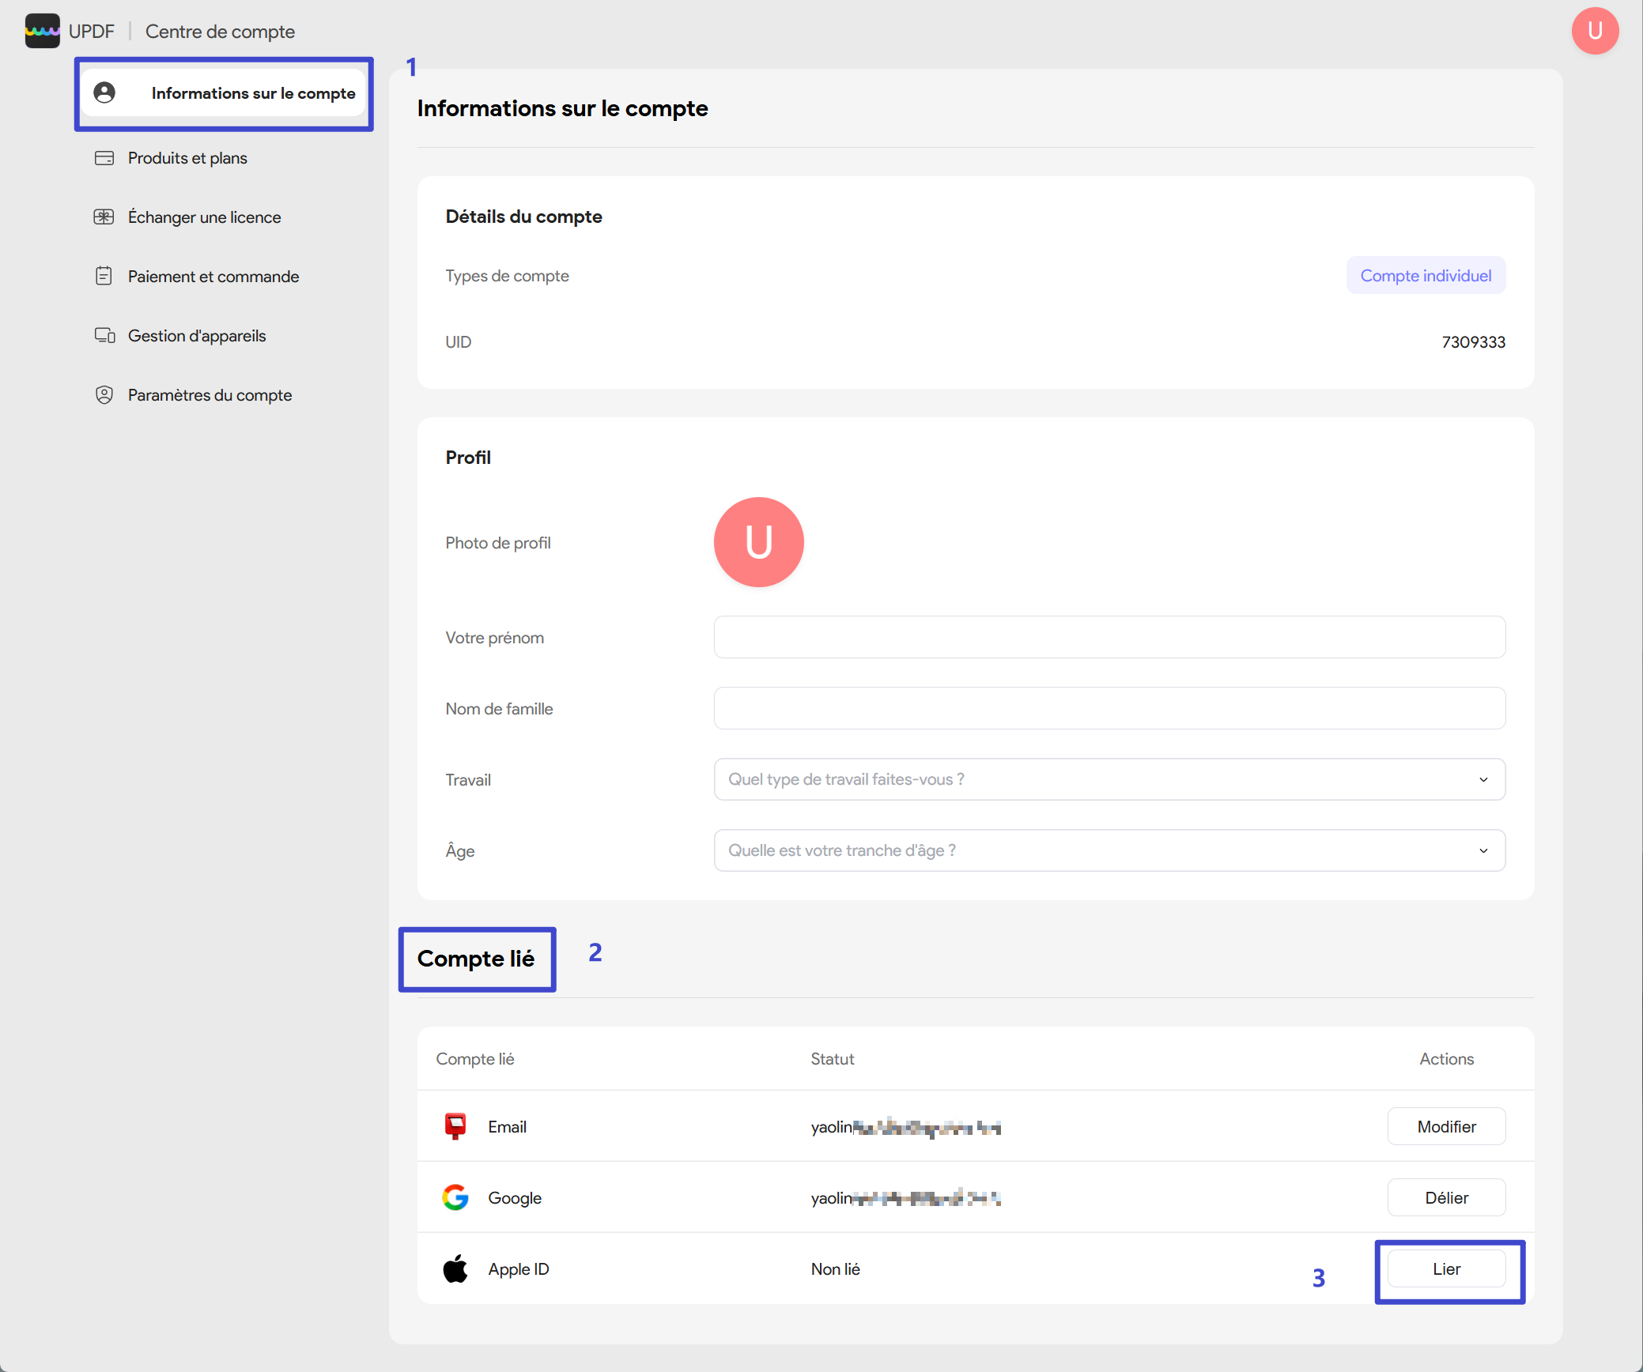Click the Apple logo in linked accounts

(x=455, y=1268)
